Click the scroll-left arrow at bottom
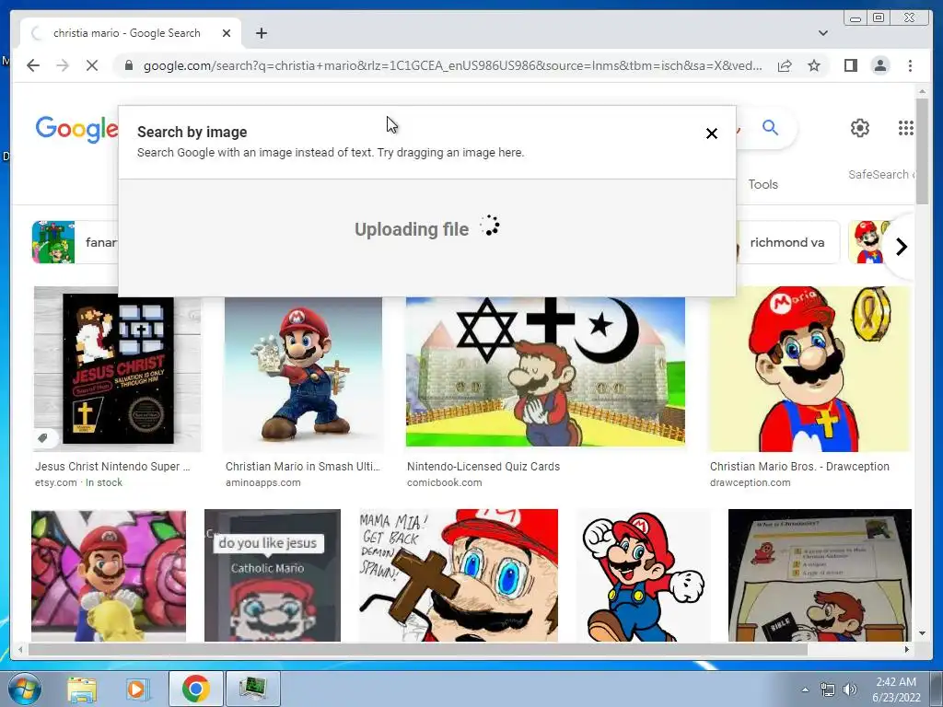943x707 pixels. [x=20, y=649]
